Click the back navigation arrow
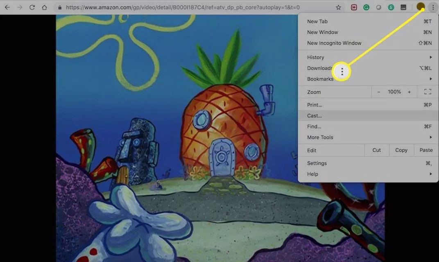Image resolution: width=439 pixels, height=262 pixels. tap(7, 7)
